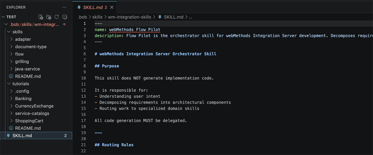Screen dimensions: 373x155
Task: Collapse all folders in Explorer
Action: tap(65, 17)
